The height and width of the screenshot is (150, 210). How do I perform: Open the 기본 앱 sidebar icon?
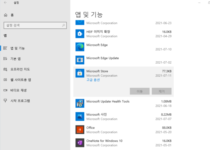click(x=5, y=59)
